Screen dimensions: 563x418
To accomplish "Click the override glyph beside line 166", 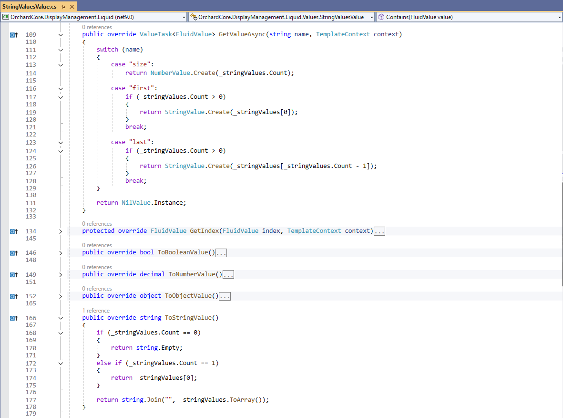I will pyautogui.click(x=14, y=318).
